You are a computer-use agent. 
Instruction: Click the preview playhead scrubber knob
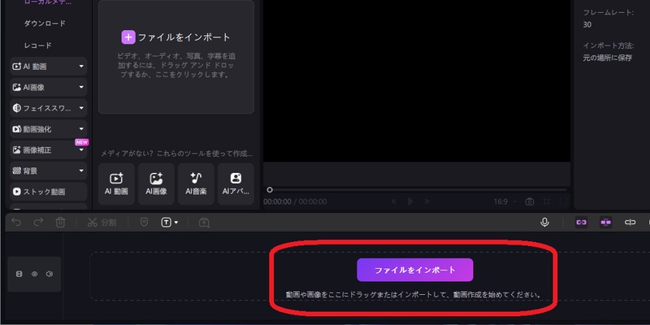pos(270,190)
